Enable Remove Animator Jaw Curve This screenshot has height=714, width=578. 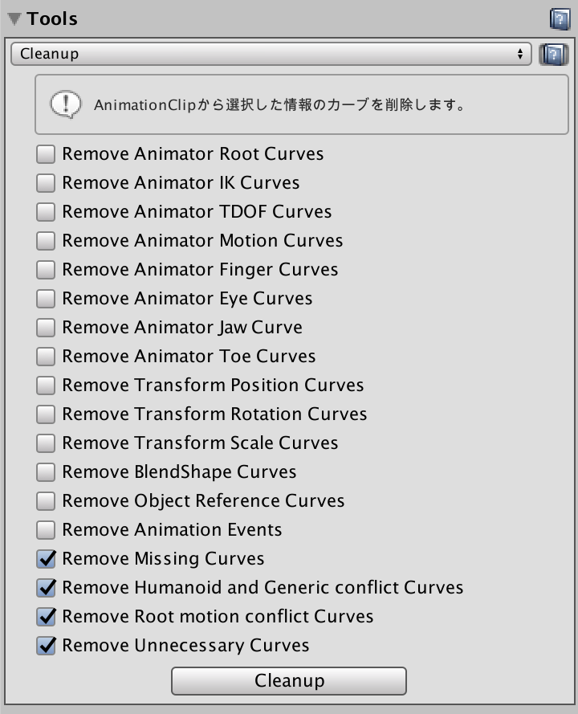[x=47, y=328]
